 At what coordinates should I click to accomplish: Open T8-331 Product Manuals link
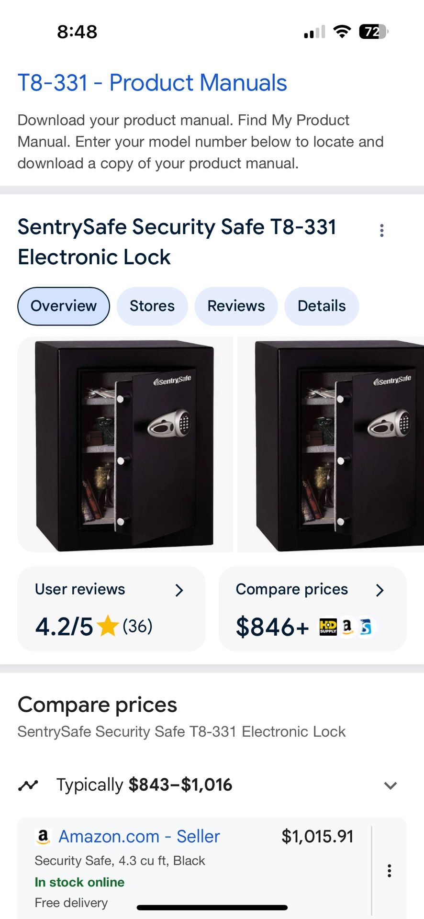[152, 83]
